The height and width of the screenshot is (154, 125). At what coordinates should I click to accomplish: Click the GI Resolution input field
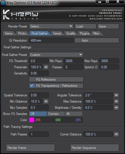[51, 40]
